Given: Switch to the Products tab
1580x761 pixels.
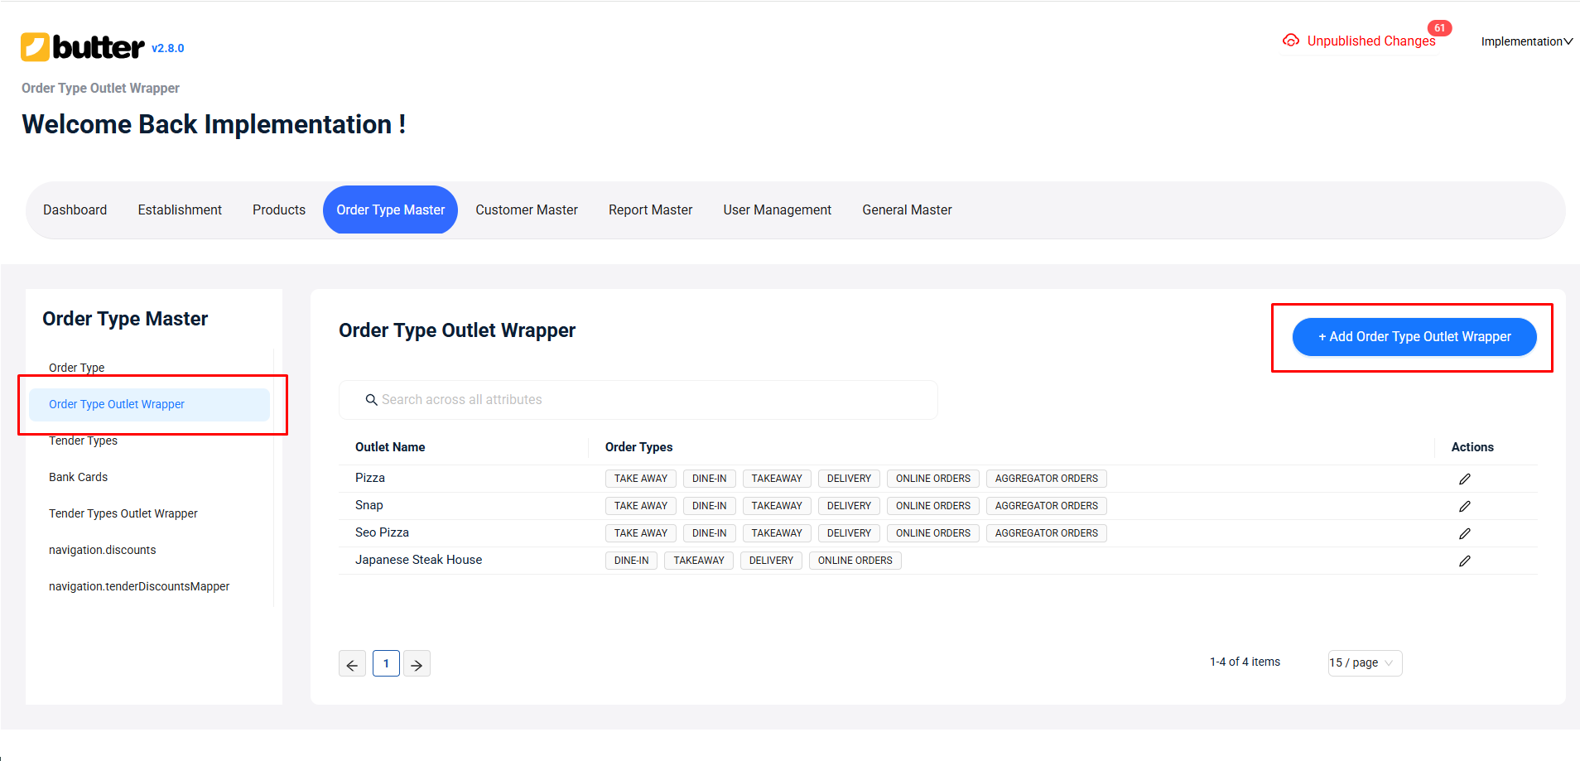Looking at the screenshot, I should [279, 210].
